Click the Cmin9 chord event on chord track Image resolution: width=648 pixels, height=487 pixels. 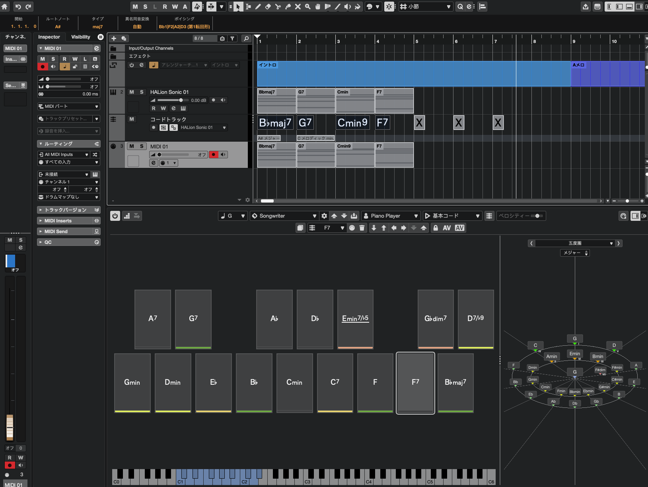352,123
